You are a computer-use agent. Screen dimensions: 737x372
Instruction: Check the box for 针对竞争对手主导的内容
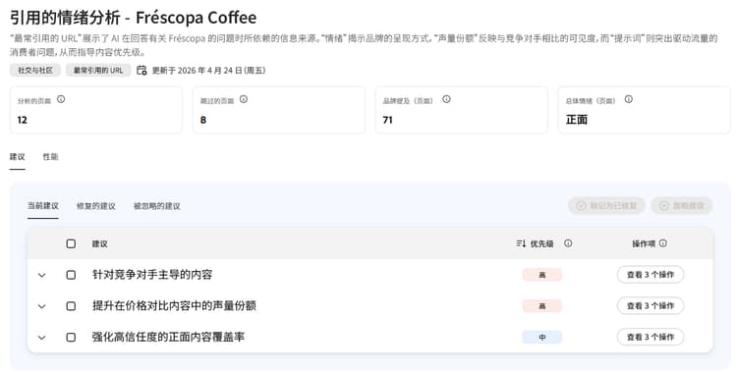pos(71,275)
